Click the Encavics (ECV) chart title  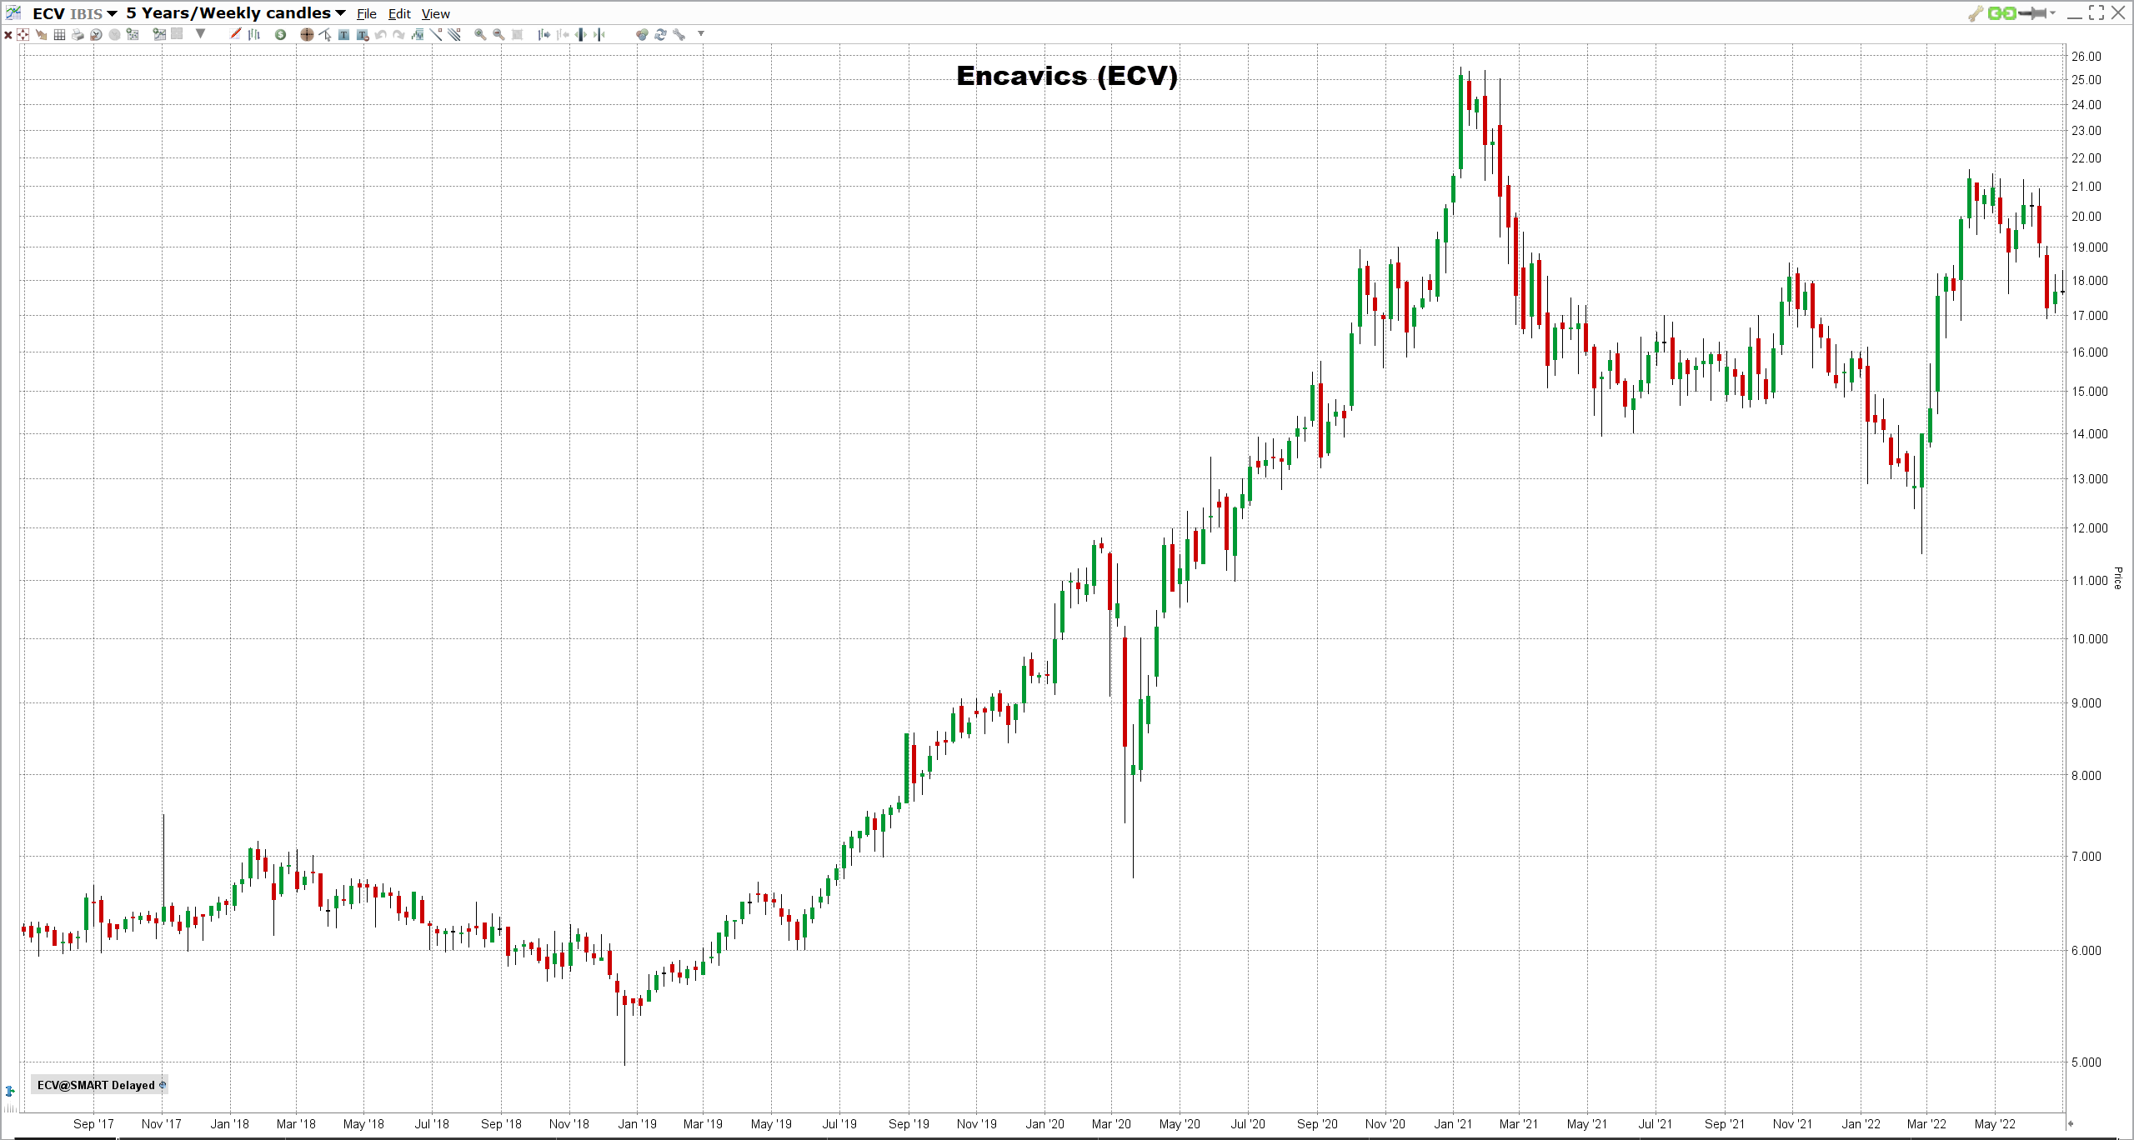point(1067,76)
